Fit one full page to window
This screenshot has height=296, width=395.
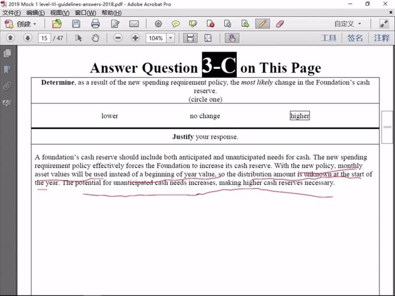tap(208, 38)
